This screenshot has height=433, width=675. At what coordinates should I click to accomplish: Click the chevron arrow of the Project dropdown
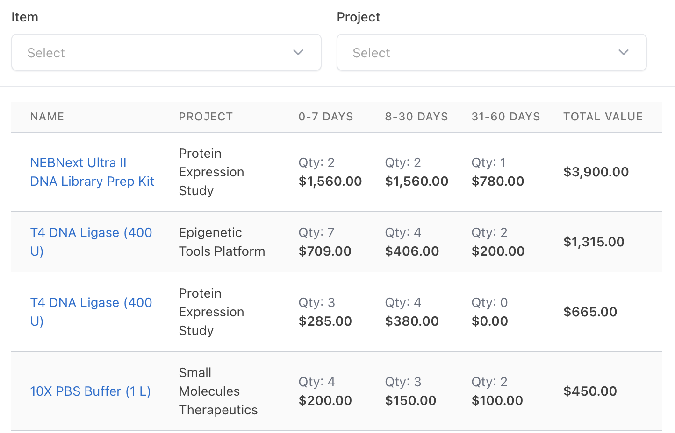coord(623,52)
